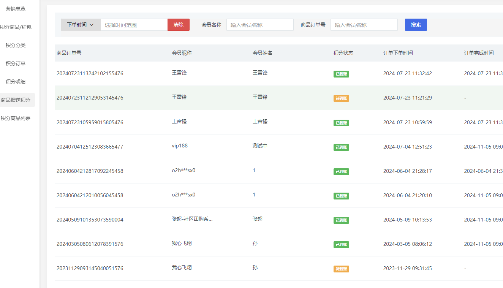
Task: Click the 待到账 badge on the 2023-11-29 order
Action: click(x=341, y=269)
